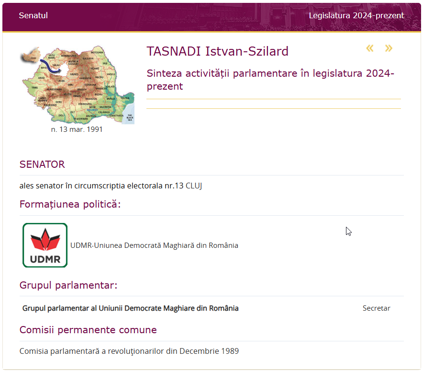The image size is (423, 373).
Task: Go to previous senator with left double-chevron
Action: (x=369, y=48)
